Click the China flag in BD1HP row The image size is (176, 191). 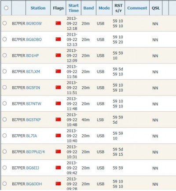pyautogui.click(x=58, y=55)
